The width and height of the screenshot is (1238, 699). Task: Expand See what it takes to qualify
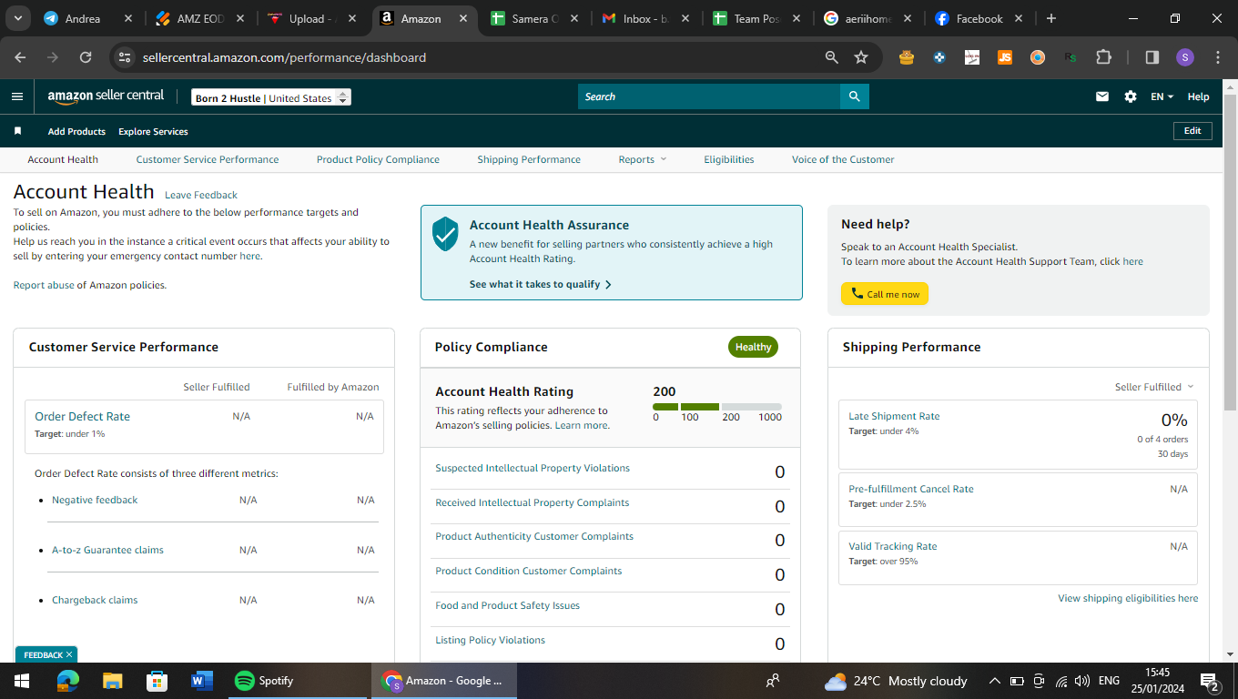541,284
